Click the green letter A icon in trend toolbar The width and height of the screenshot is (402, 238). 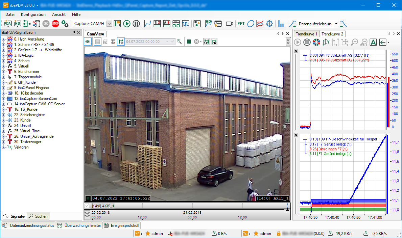(x=373, y=42)
